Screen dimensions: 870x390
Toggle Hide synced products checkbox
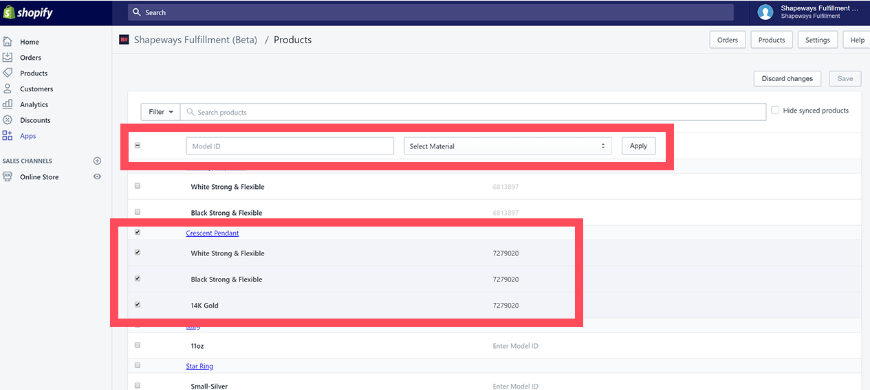coord(775,110)
